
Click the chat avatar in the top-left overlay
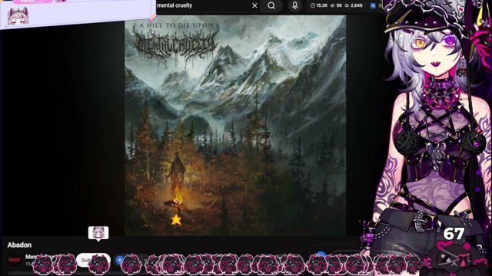click(18, 16)
